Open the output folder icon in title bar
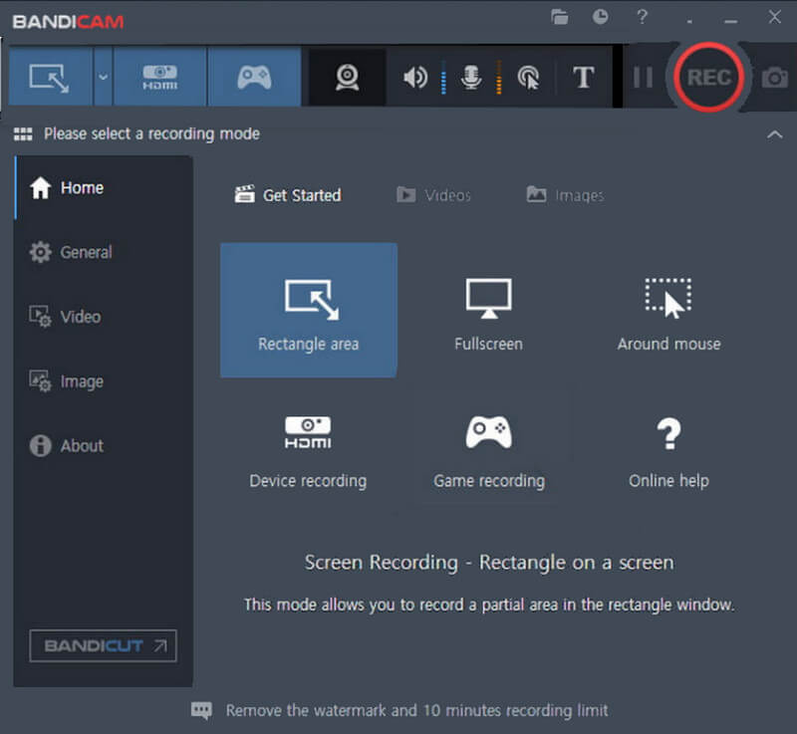 pyautogui.click(x=560, y=17)
